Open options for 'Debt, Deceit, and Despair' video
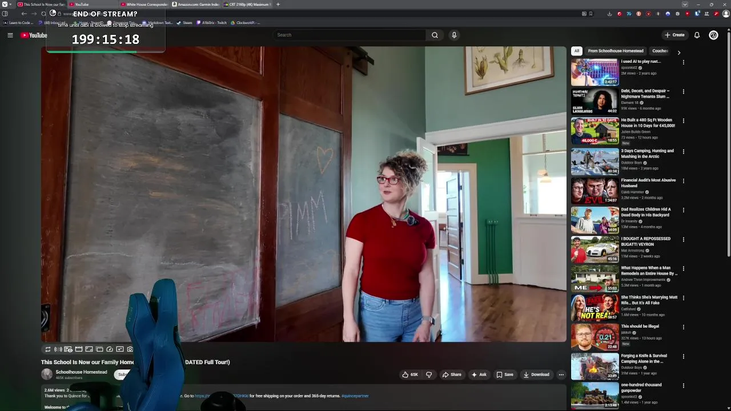The image size is (731, 411). pos(683,91)
